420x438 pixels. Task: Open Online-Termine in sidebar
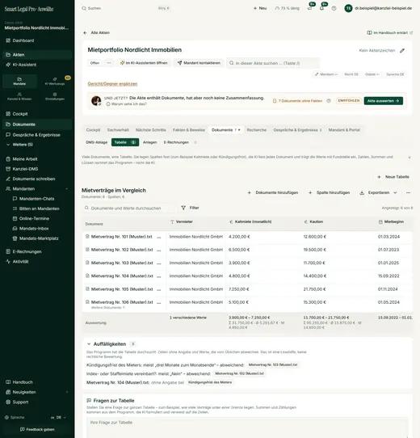(x=40, y=219)
